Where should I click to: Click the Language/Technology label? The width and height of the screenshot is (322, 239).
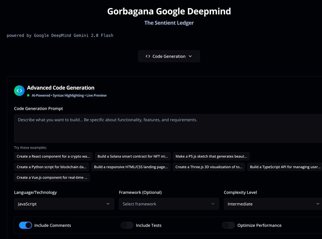tap(35, 192)
